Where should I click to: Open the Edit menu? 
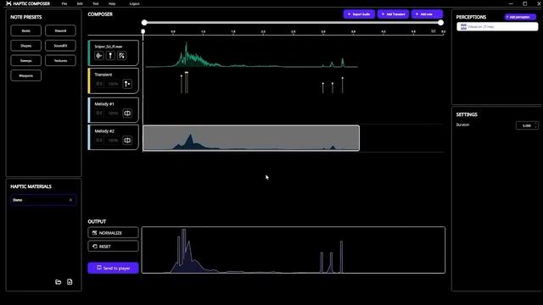point(80,3)
